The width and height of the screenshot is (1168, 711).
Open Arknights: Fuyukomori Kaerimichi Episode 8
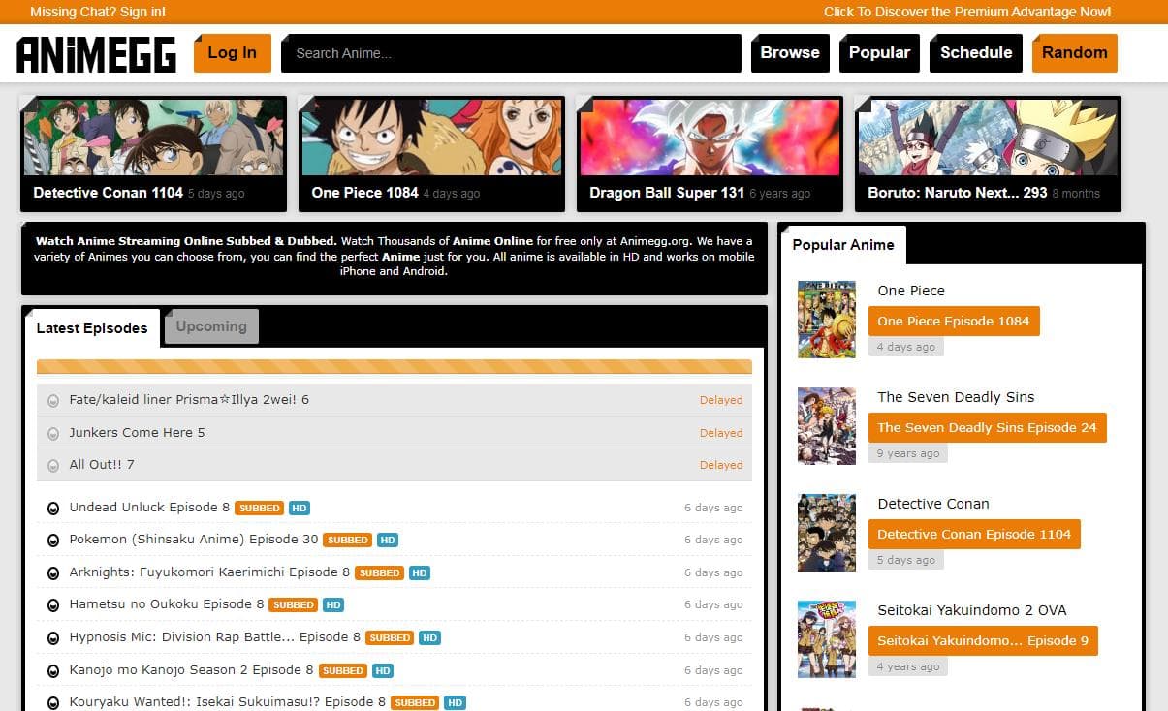point(209,572)
